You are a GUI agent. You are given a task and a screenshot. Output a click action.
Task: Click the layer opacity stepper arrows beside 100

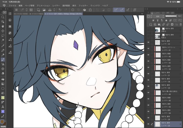click(x=182, y=16)
